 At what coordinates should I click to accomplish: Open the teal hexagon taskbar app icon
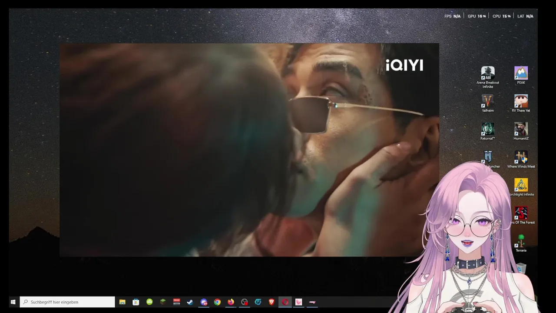[x=258, y=302]
